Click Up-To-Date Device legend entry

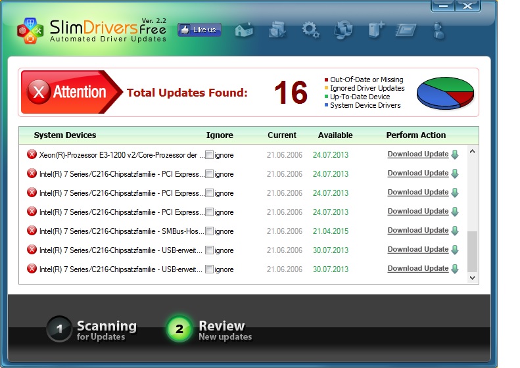pyautogui.click(x=357, y=97)
